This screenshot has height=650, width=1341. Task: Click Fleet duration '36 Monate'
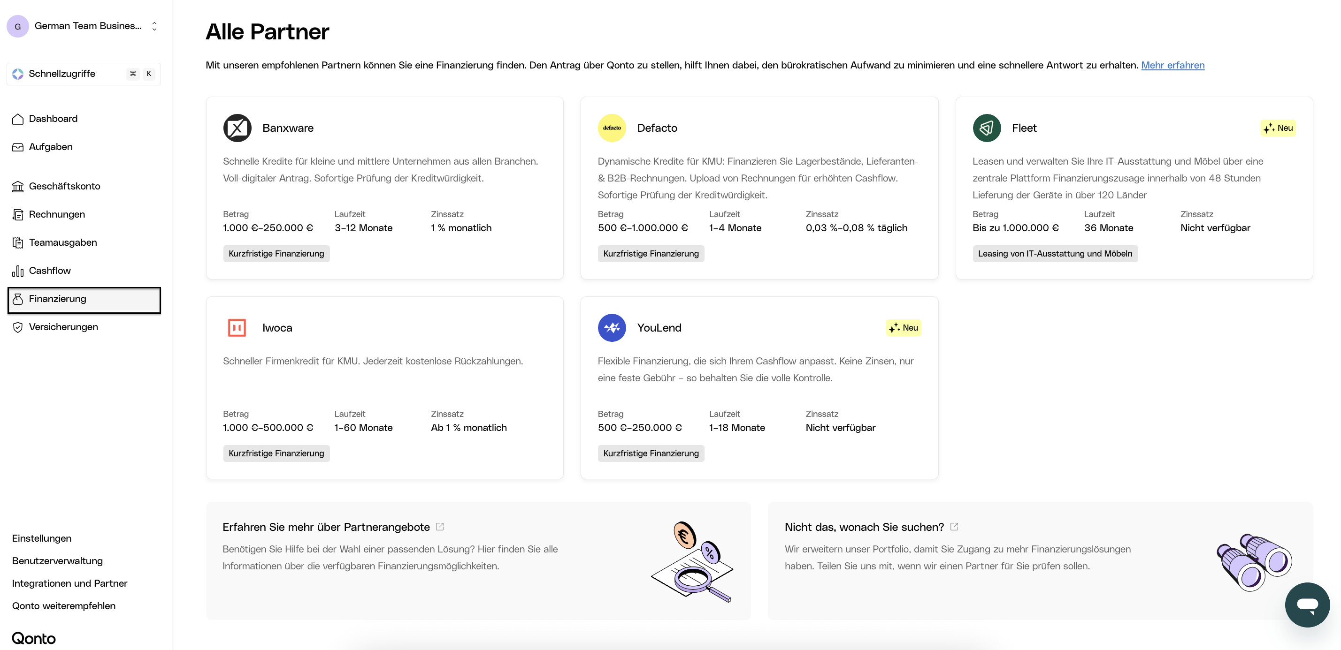[x=1108, y=228]
